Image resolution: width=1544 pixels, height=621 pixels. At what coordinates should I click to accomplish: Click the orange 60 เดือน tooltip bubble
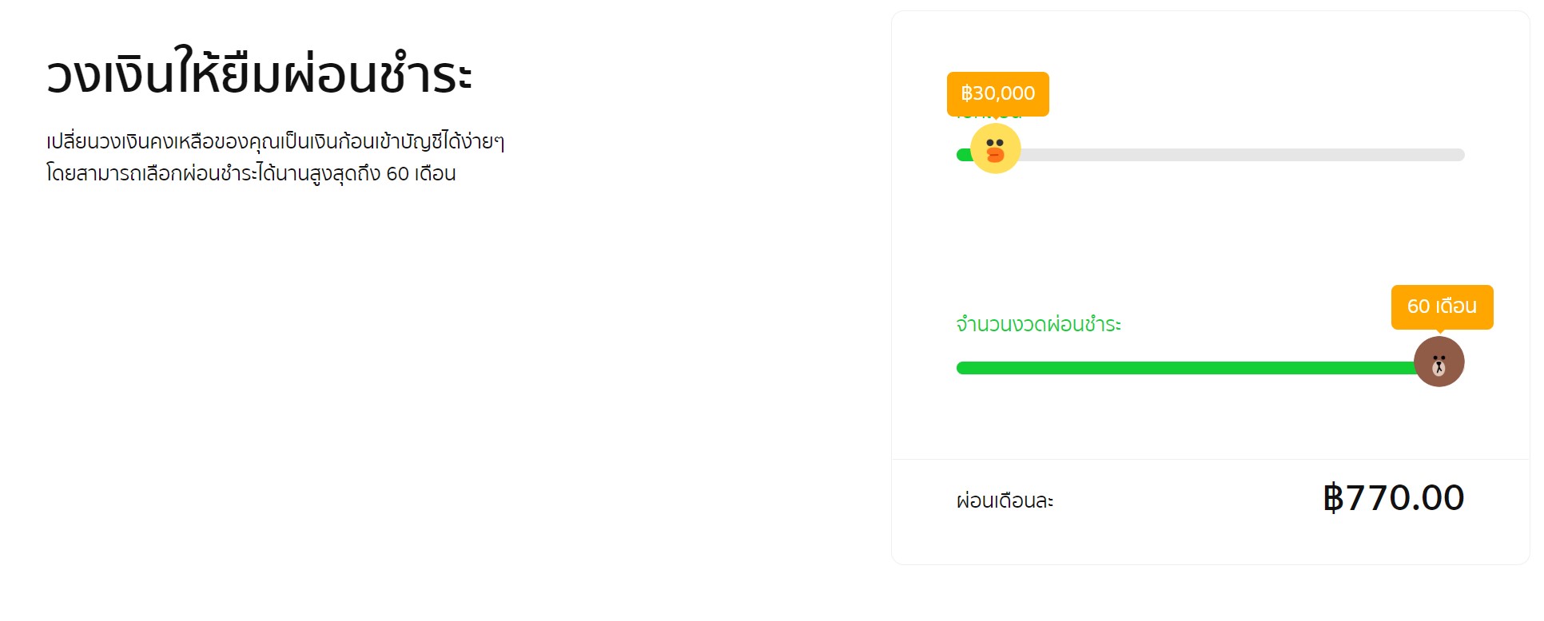pos(1442,307)
